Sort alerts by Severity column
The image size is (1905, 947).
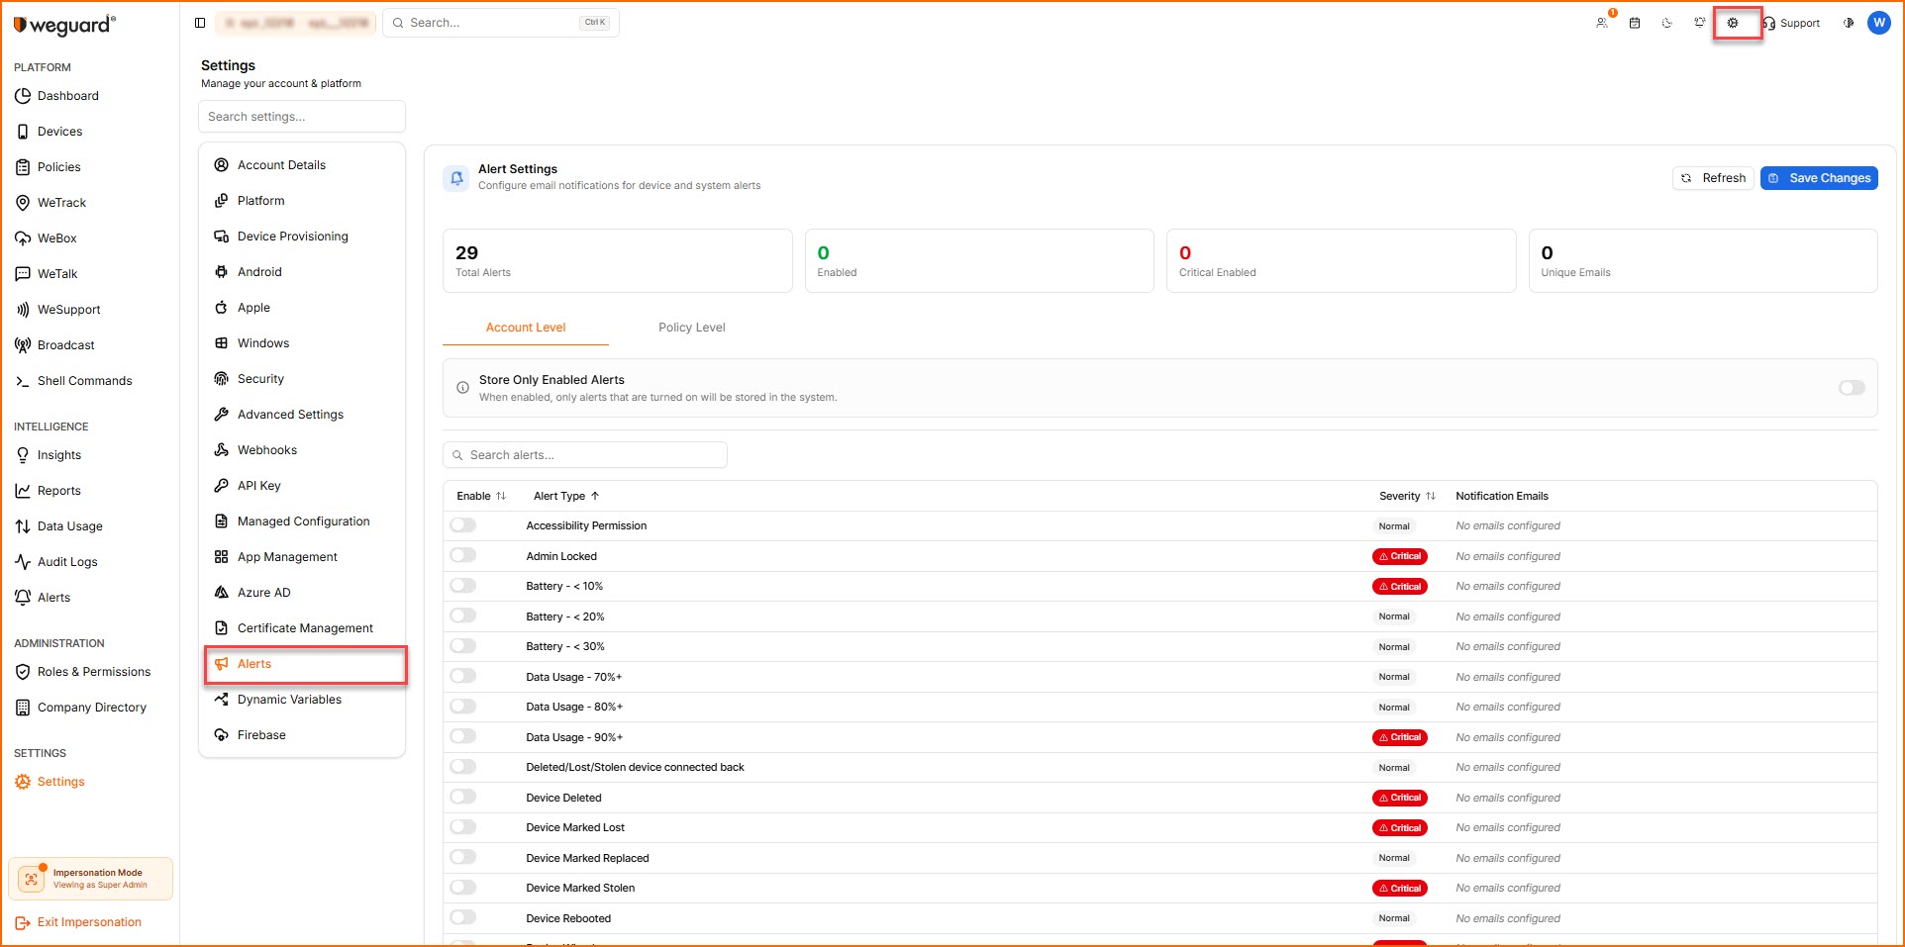1407,496
